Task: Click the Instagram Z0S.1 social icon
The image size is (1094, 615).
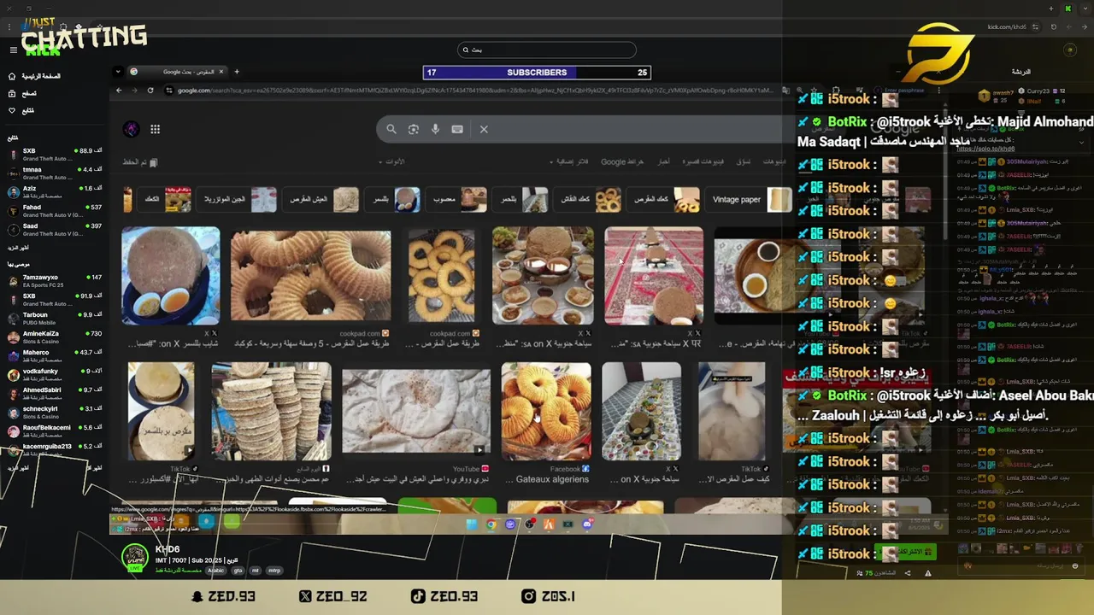Action: [x=529, y=596]
